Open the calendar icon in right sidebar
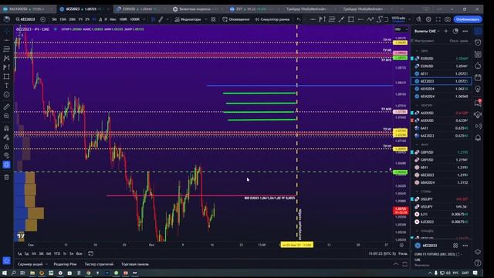Viewport: 494px width, 278px height. click(x=478, y=77)
